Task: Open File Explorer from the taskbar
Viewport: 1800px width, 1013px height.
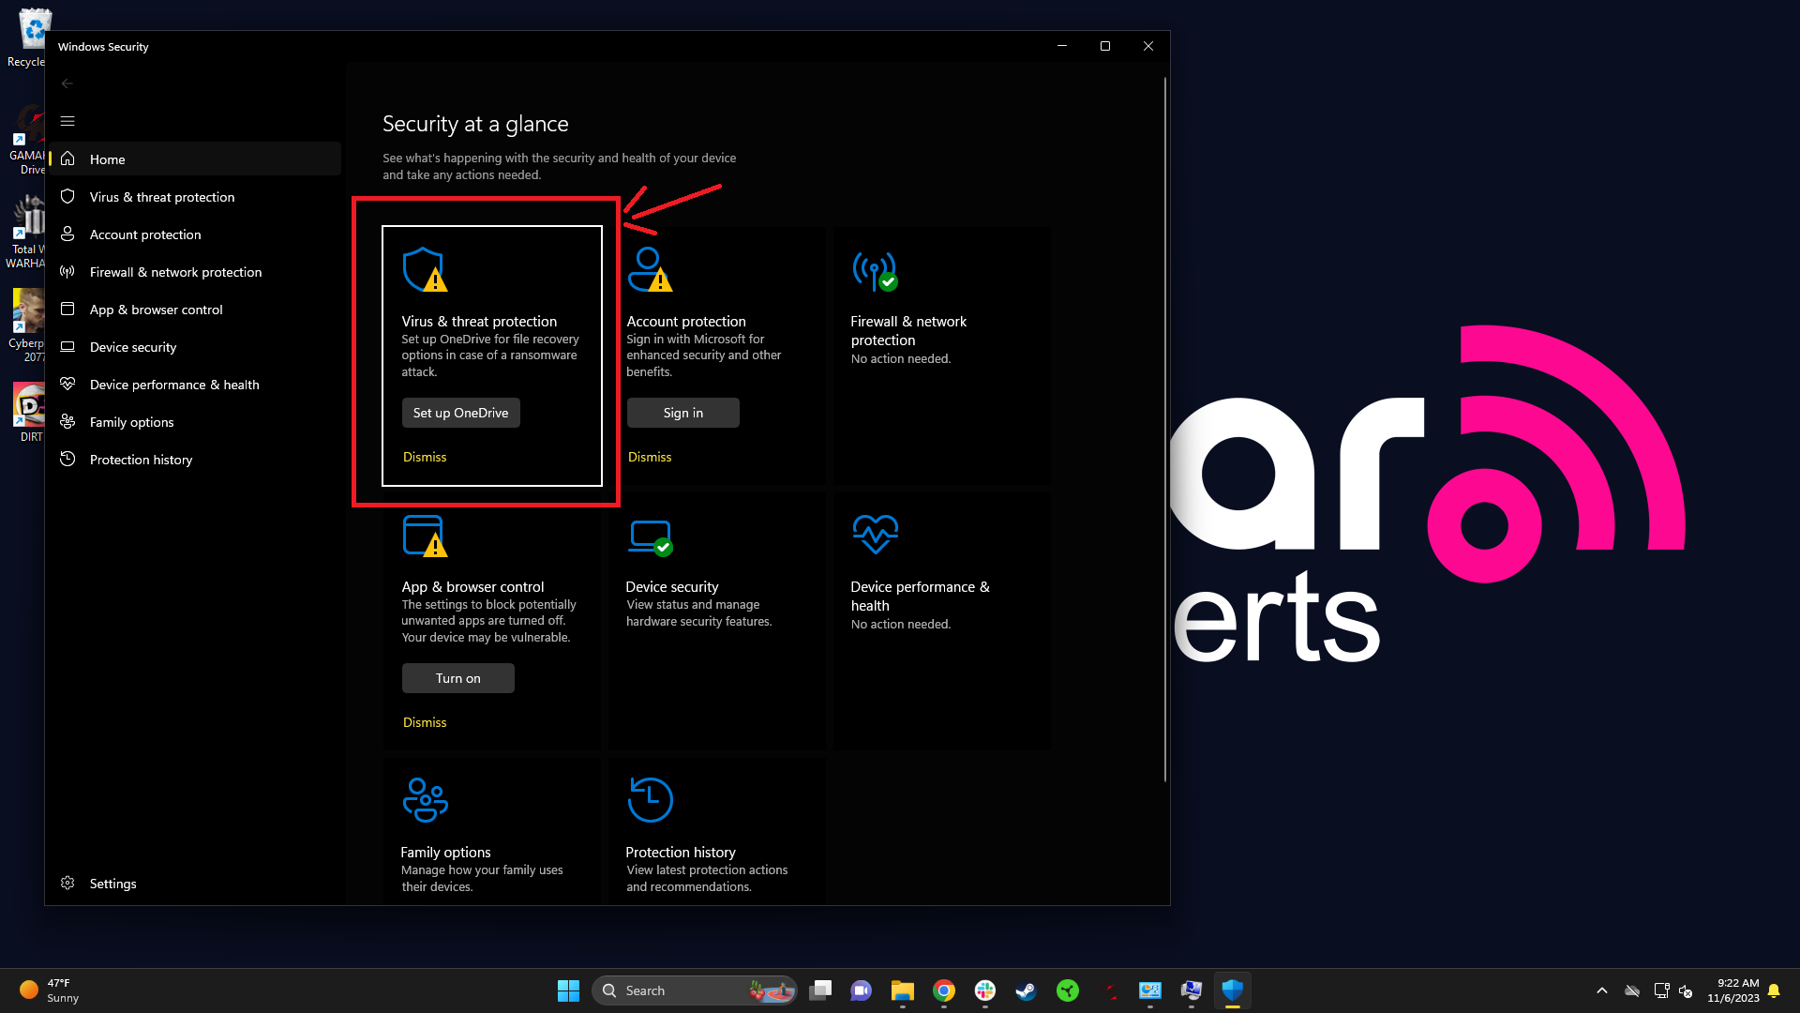Action: pos(903,990)
